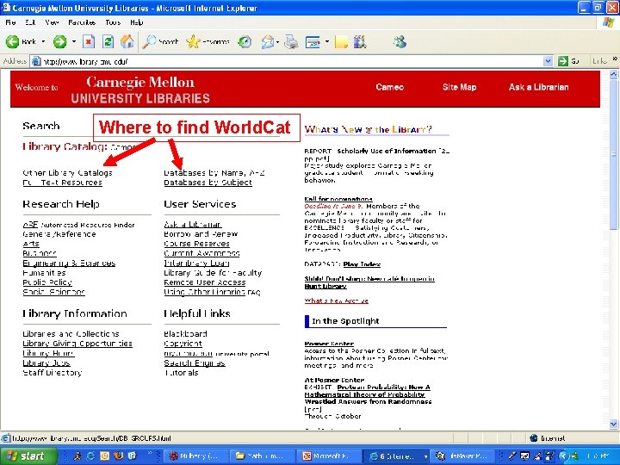Print the page with the printer icon
Screen dimensions: 620x465
point(291,41)
